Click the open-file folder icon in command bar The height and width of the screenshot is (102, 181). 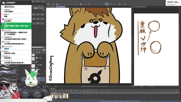(57, 4)
